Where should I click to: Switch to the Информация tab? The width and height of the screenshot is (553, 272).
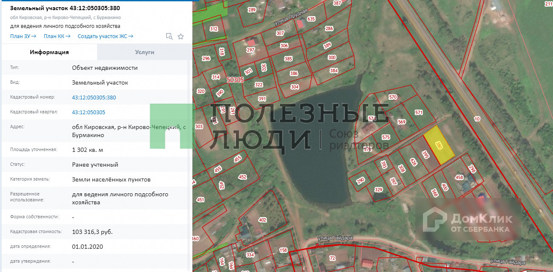49,52
